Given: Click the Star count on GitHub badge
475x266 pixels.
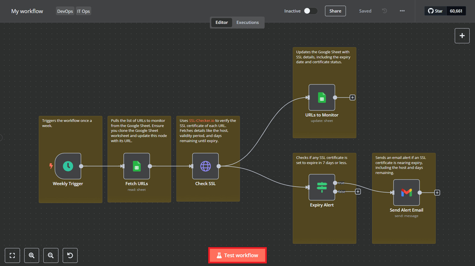Looking at the screenshot, I should click(456, 11).
